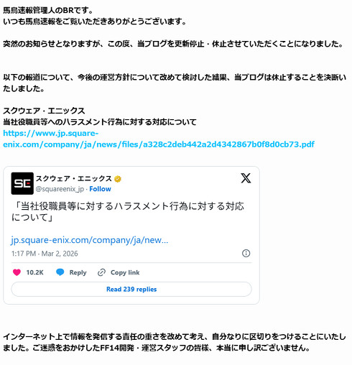Image resolution: width=352 pixels, height=365 pixels.
Task: Click the blue reply bubble icon
Action: (x=60, y=272)
